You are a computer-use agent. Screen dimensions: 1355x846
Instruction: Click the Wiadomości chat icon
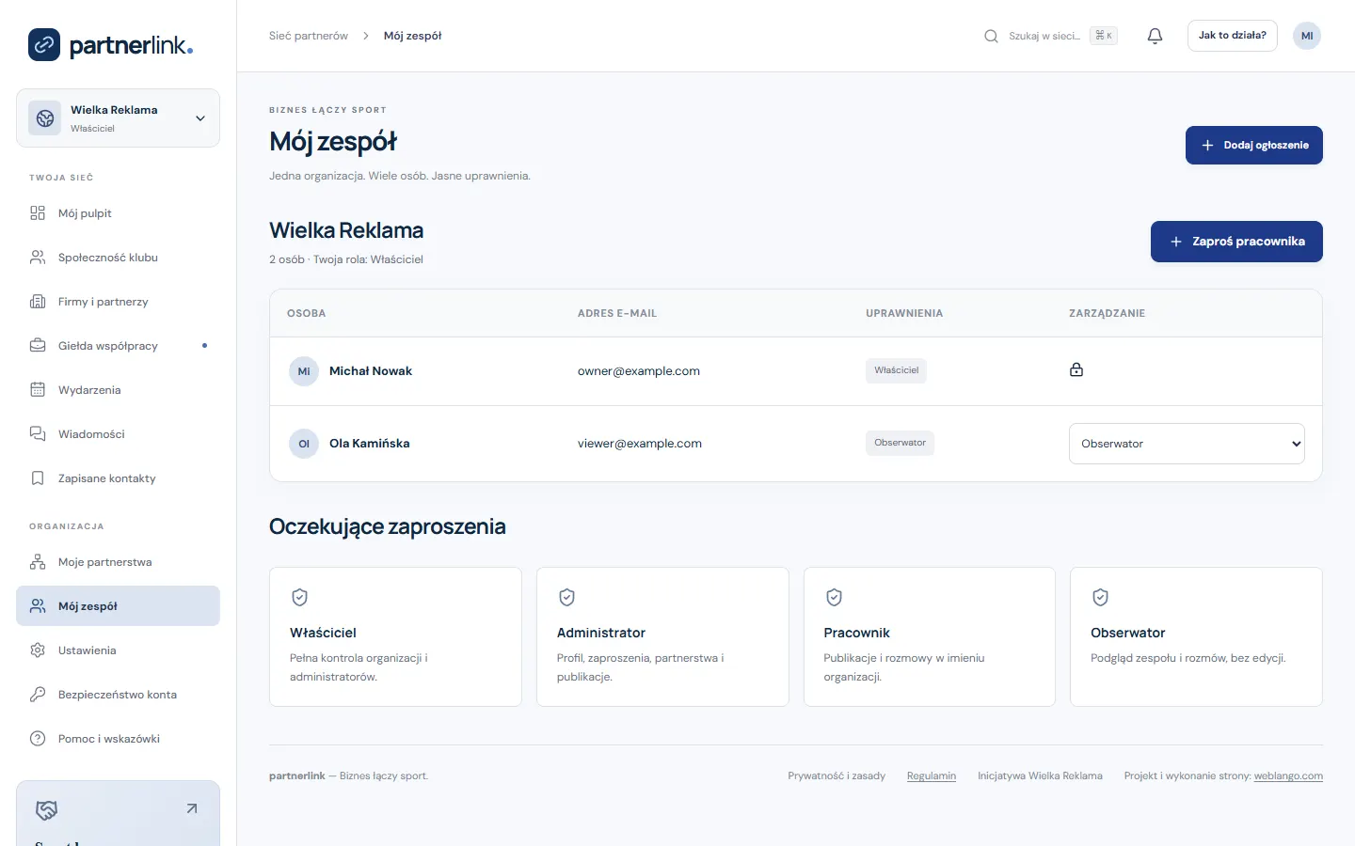38,434
